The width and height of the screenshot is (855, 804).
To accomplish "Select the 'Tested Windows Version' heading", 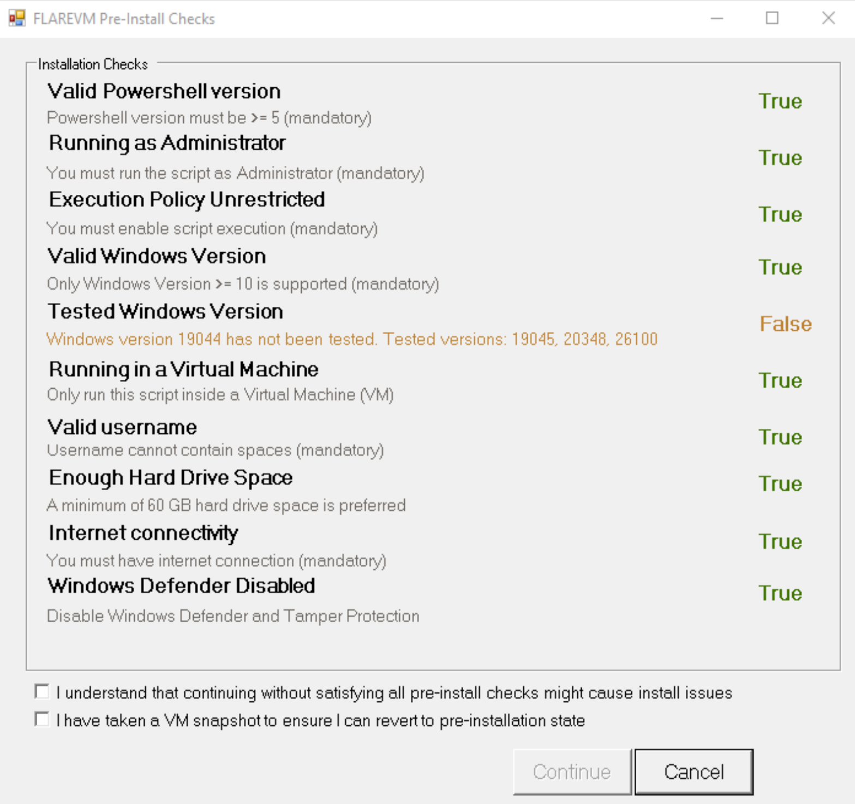I will (x=165, y=312).
